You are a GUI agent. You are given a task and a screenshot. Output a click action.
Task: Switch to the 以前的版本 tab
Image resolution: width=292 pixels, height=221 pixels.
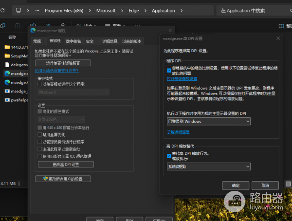point(132,41)
